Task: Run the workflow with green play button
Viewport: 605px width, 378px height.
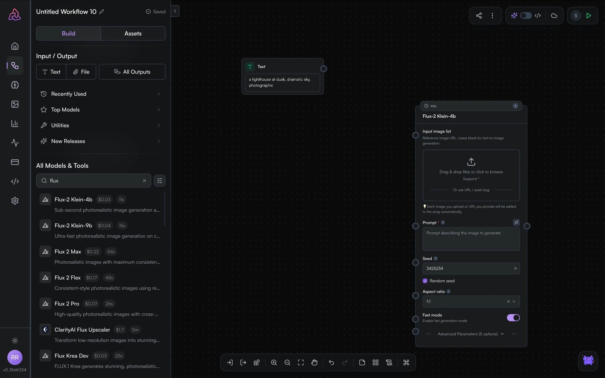Action: click(x=589, y=15)
